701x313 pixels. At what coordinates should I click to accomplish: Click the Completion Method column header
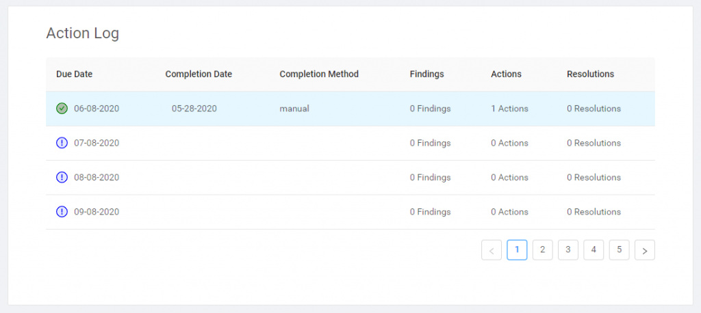click(319, 74)
